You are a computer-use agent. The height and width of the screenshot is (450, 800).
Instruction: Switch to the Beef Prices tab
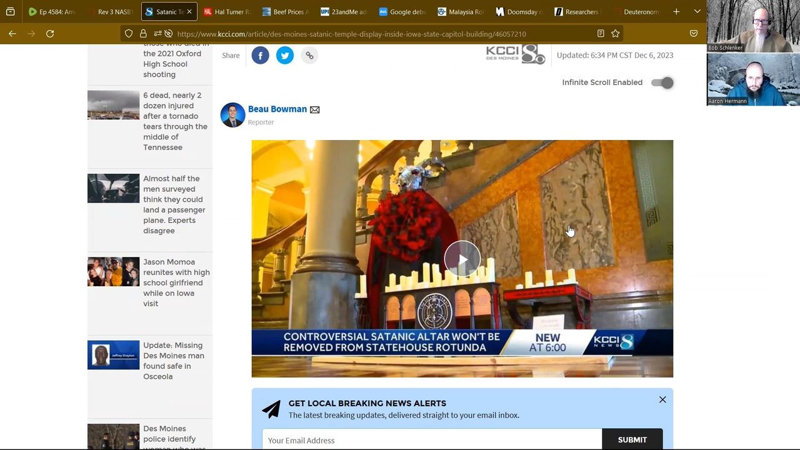coord(285,12)
